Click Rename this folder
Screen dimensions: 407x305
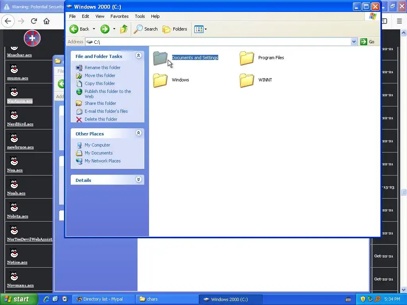pos(103,68)
